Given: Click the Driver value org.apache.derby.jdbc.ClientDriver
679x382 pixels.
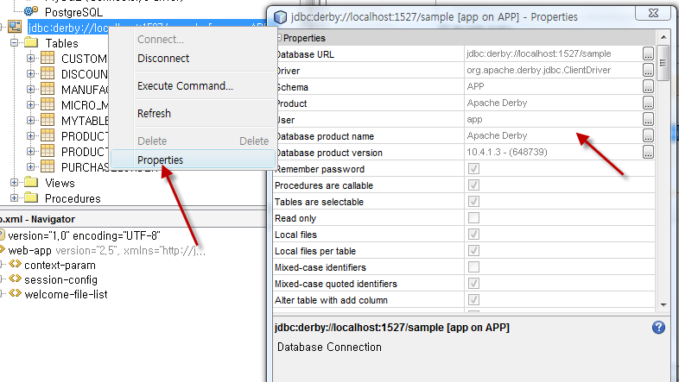Looking at the screenshot, I should pos(553,70).
